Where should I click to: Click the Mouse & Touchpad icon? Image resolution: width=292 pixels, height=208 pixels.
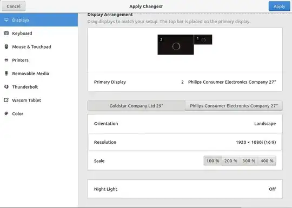click(x=6, y=46)
